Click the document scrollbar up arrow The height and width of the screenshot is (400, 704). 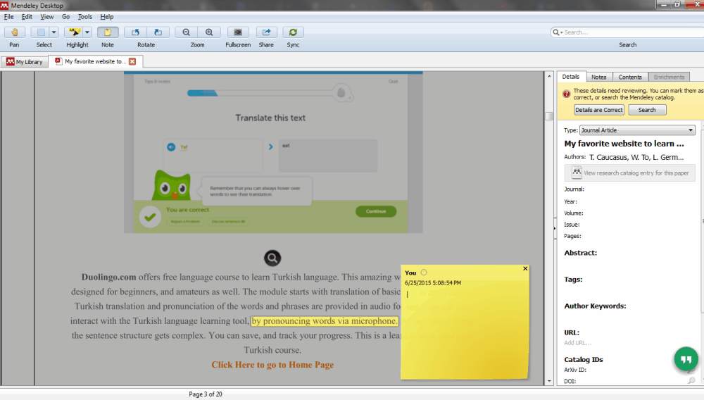coord(549,76)
